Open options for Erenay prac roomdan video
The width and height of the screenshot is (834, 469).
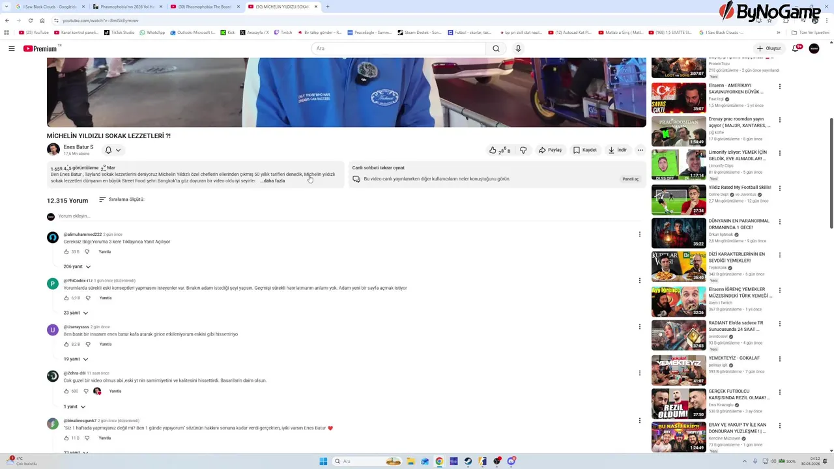(x=779, y=120)
